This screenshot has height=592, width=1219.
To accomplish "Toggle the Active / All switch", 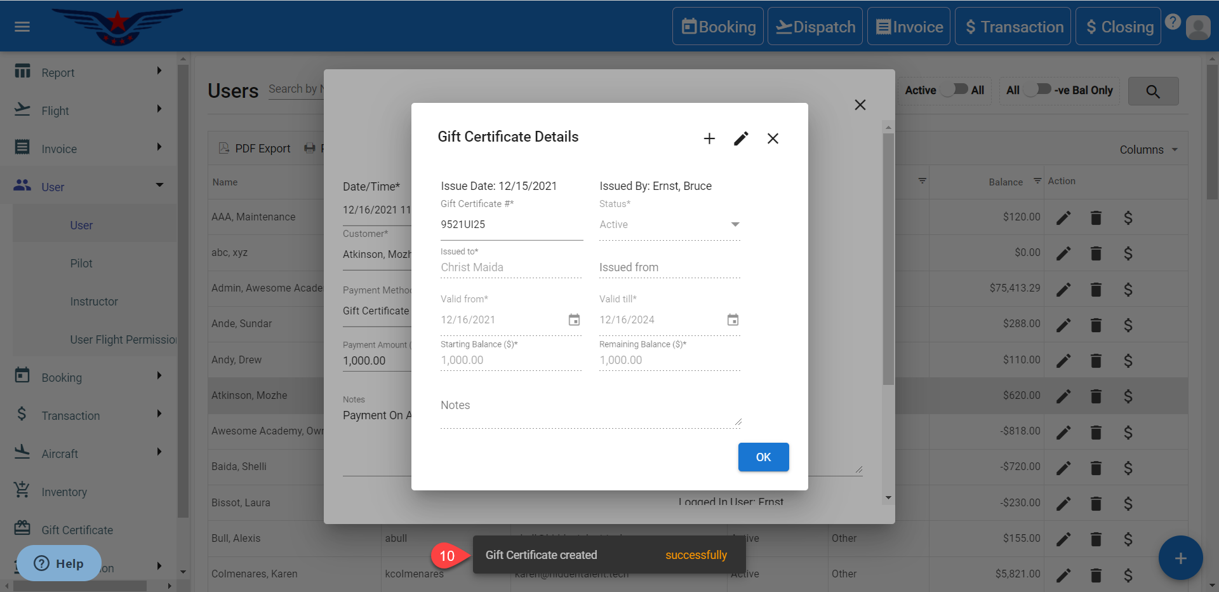I will pos(956,90).
